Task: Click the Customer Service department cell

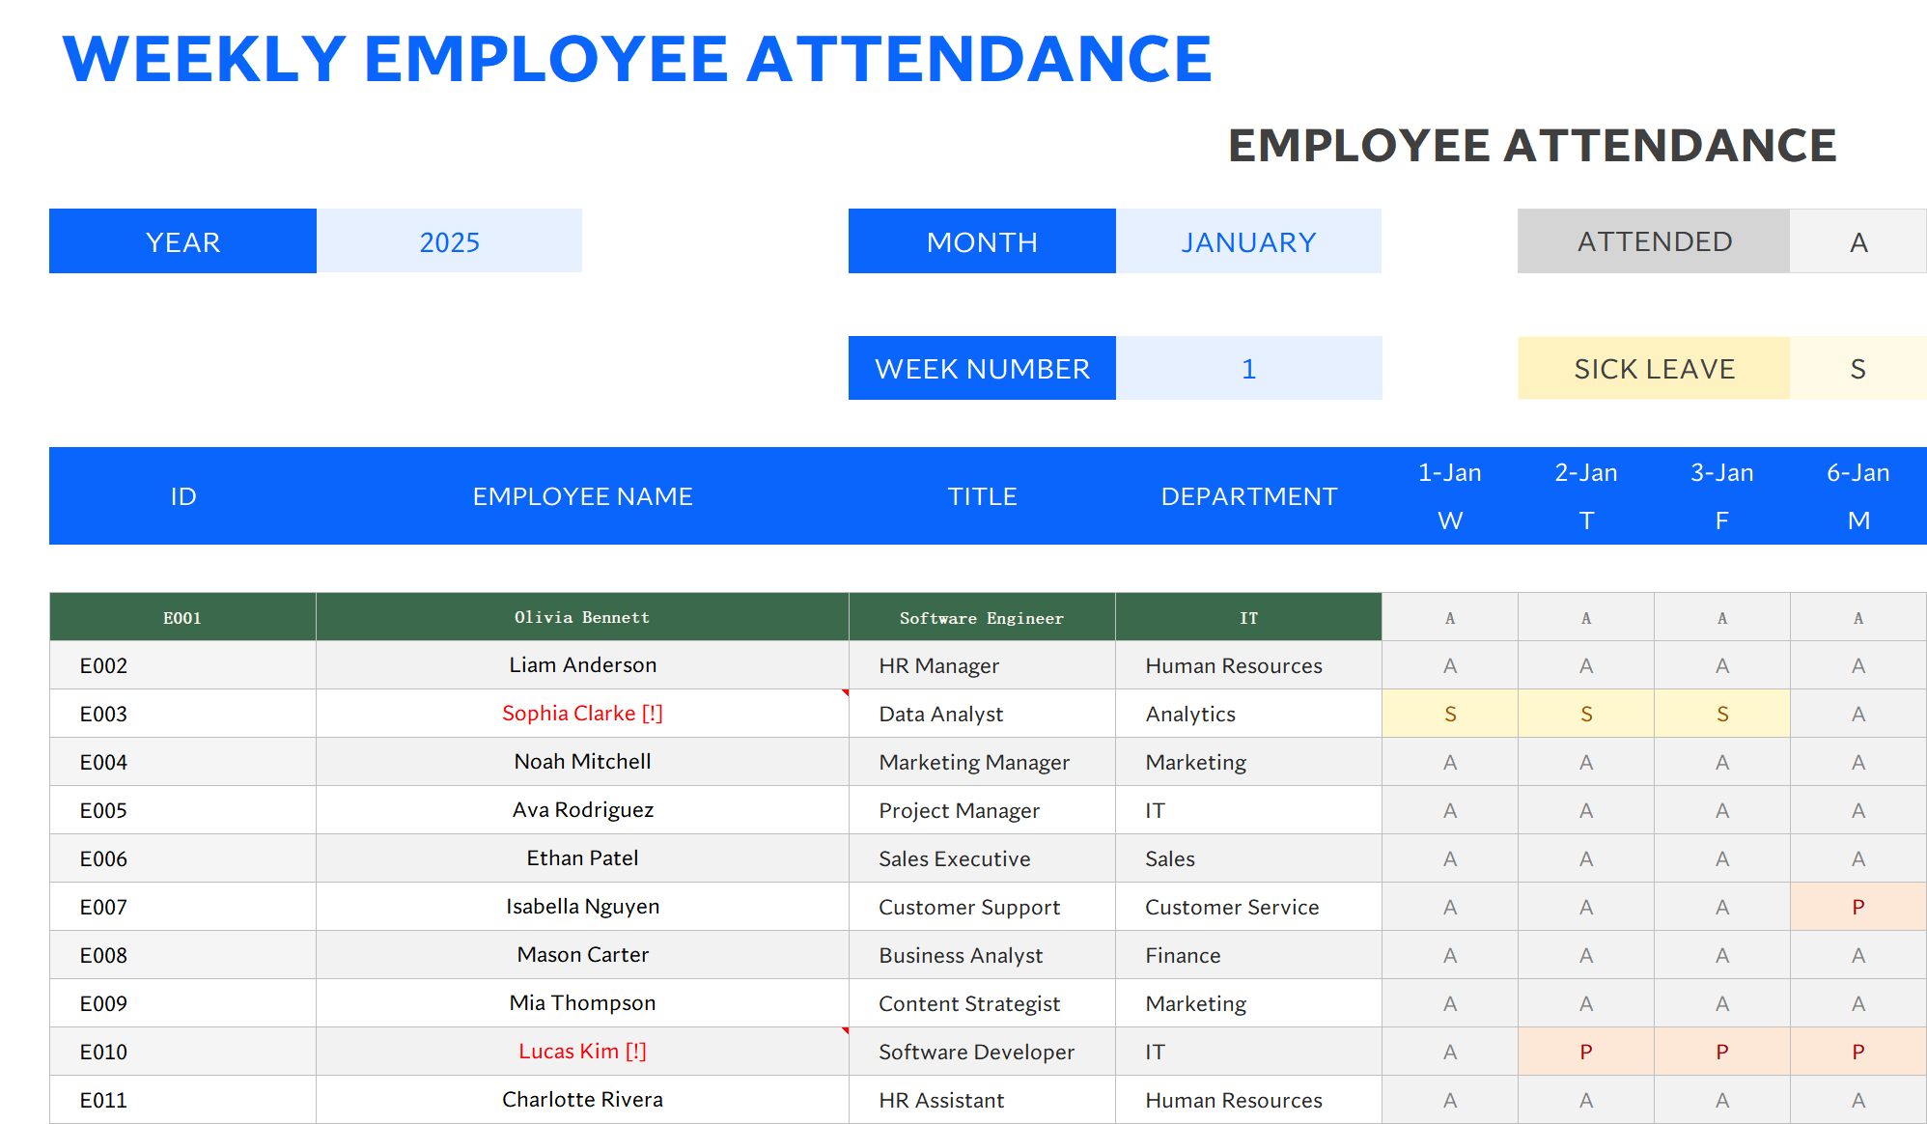Action: [x=1248, y=907]
